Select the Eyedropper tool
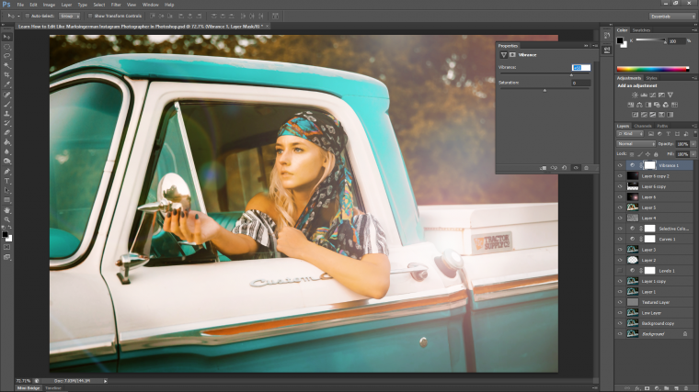The image size is (699, 392). pyautogui.click(x=6, y=84)
